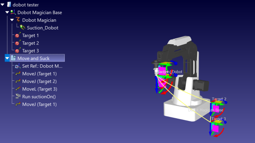Click the Run suctionOn() instruction icon
255x143 pixels.
point(18,97)
